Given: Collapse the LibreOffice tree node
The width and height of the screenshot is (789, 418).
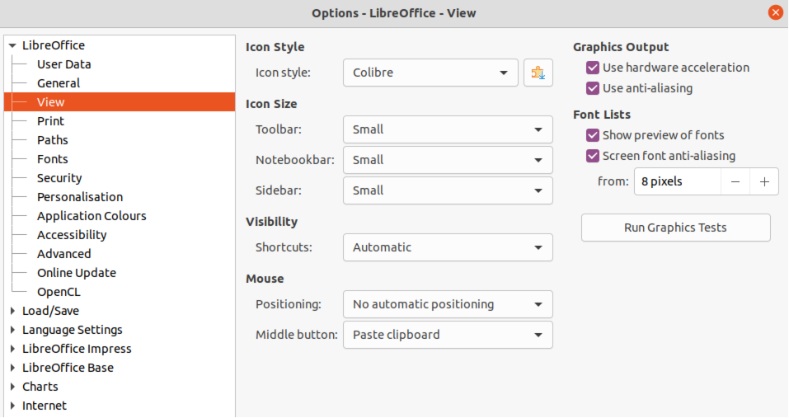Looking at the screenshot, I should [12, 46].
